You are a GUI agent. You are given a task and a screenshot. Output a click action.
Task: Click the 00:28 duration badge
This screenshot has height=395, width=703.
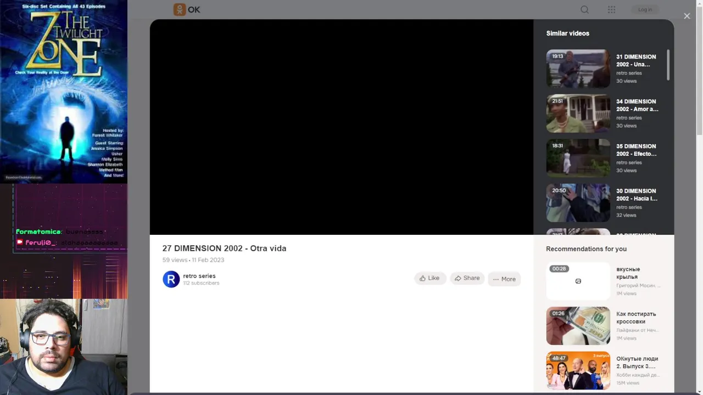click(559, 269)
